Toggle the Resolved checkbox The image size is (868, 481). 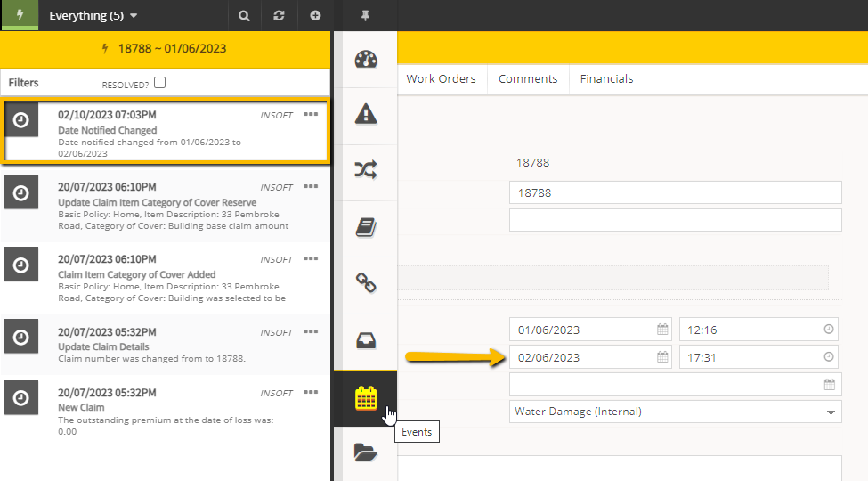pos(160,83)
